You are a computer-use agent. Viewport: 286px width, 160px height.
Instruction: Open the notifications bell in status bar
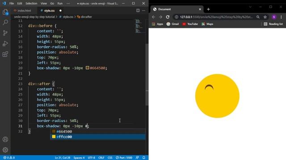(x=144, y=158)
